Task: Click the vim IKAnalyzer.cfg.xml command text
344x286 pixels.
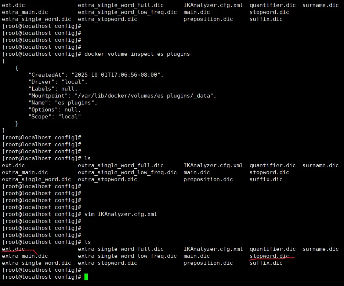Action: pyautogui.click(x=120, y=214)
